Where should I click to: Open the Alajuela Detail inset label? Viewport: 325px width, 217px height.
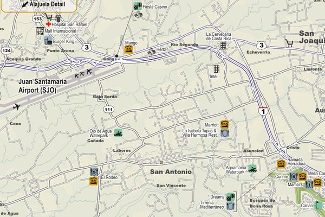point(47,4)
